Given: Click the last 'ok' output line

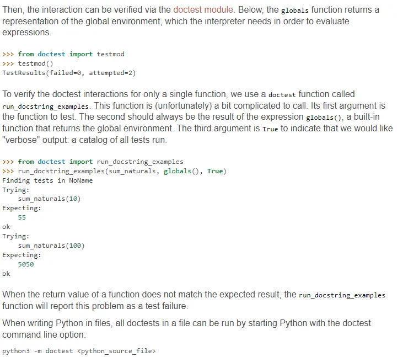Looking at the screenshot, I should 6,274.
